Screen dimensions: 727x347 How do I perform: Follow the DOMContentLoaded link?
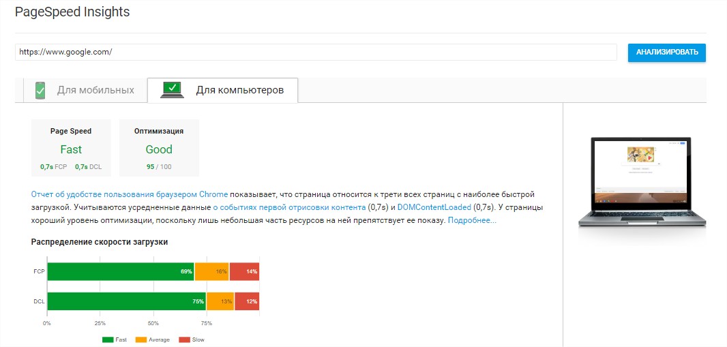coord(434,207)
